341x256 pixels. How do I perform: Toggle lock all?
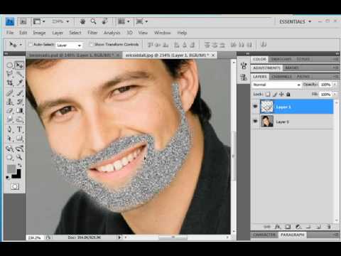288,95
